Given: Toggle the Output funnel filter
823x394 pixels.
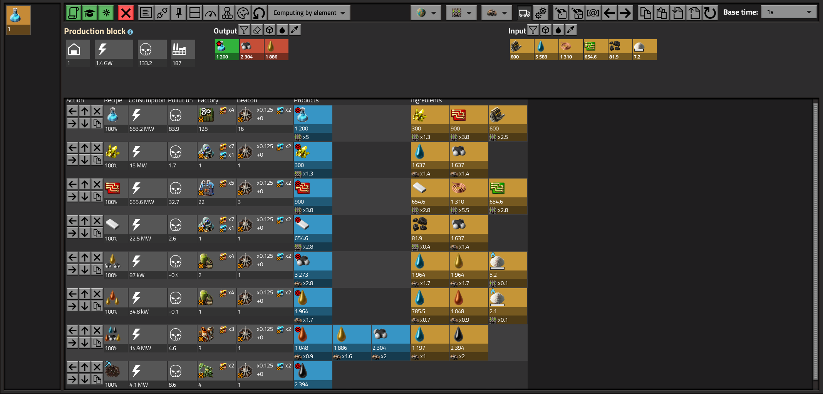Looking at the screenshot, I should tap(244, 30).
